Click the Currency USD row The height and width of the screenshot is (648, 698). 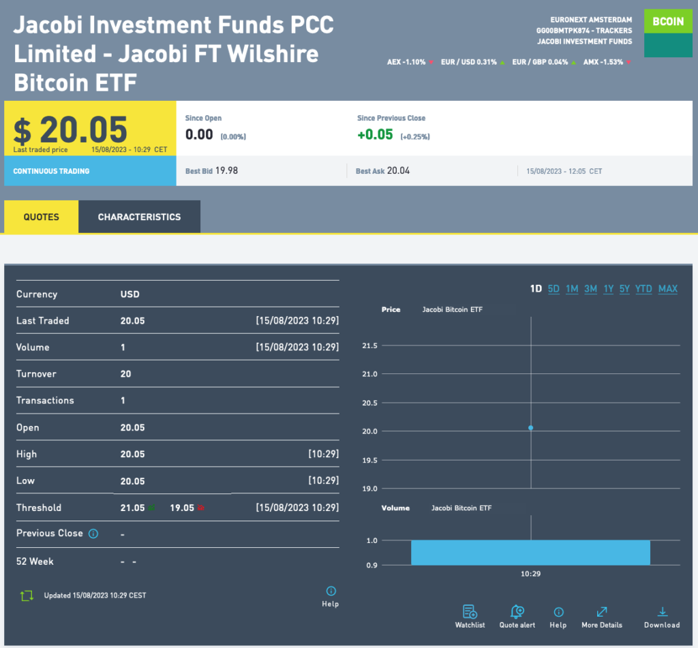[x=178, y=294]
